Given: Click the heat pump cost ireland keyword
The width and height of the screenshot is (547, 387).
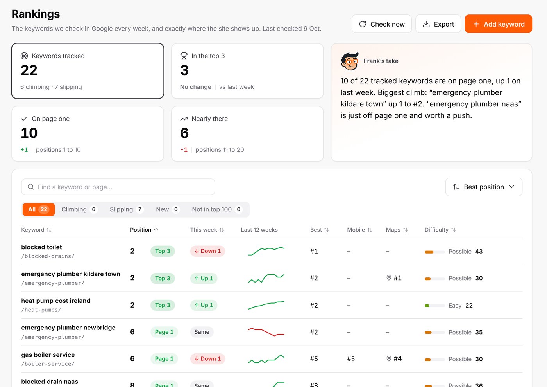Looking at the screenshot, I should [55, 301].
